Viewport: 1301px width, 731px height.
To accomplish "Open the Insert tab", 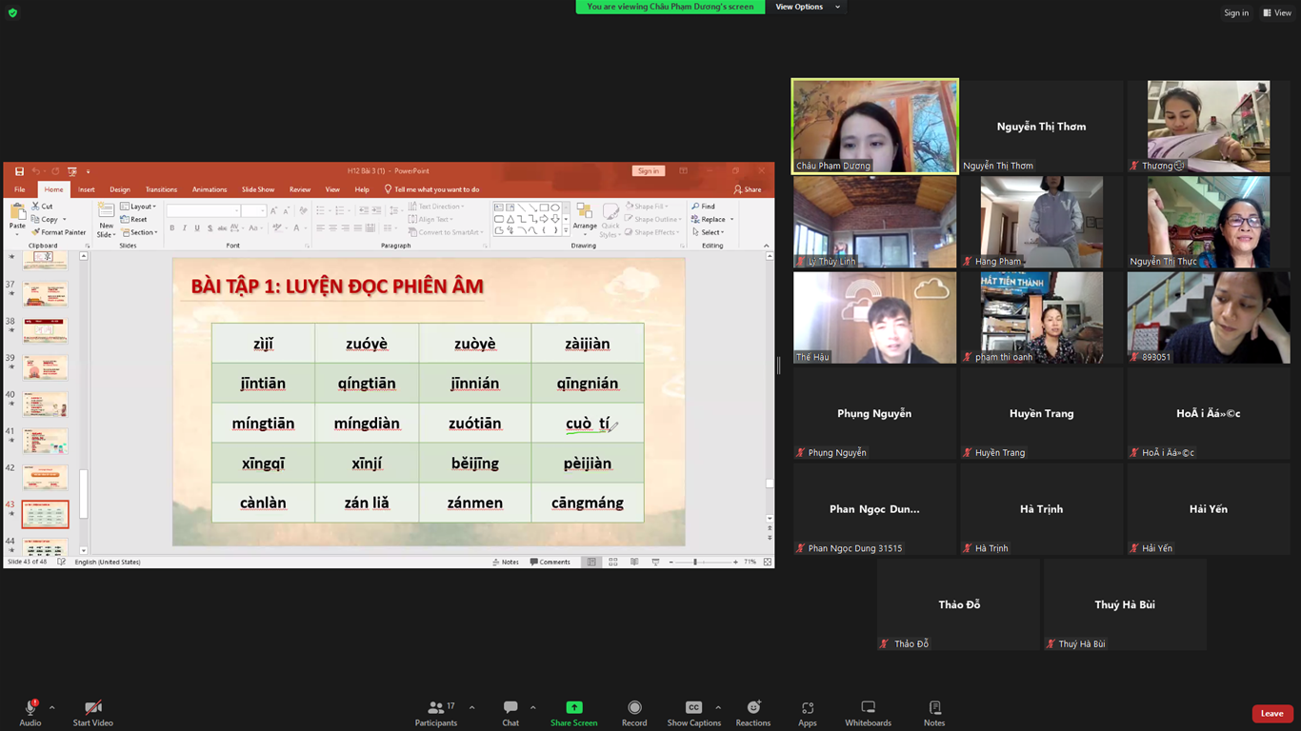I will [86, 189].
